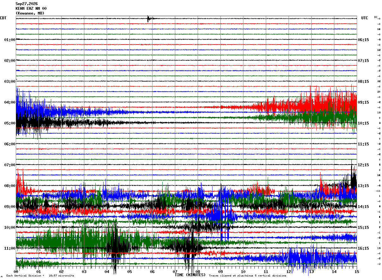The height and width of the screenshot is (280, 382).
Task: Click the small black event spike in the top trace
Action: (x=149, y=19)
